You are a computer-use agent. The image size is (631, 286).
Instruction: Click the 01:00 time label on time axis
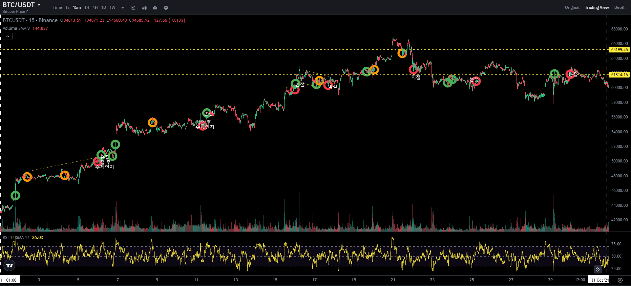11,280
